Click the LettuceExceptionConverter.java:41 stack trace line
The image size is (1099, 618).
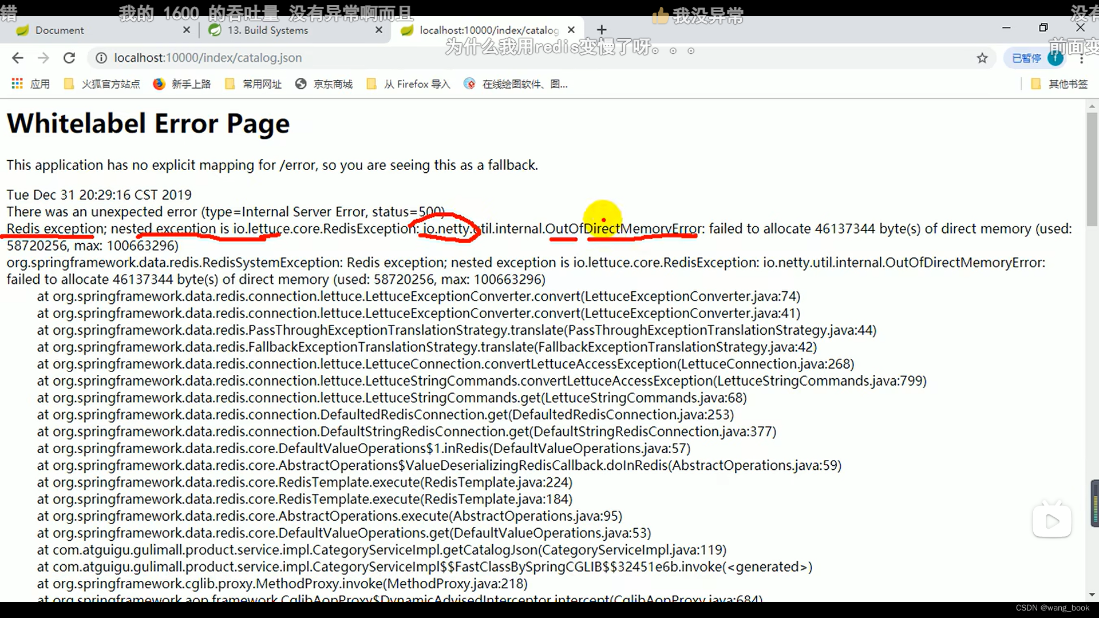pyautogui.click(x=419, y=313)
